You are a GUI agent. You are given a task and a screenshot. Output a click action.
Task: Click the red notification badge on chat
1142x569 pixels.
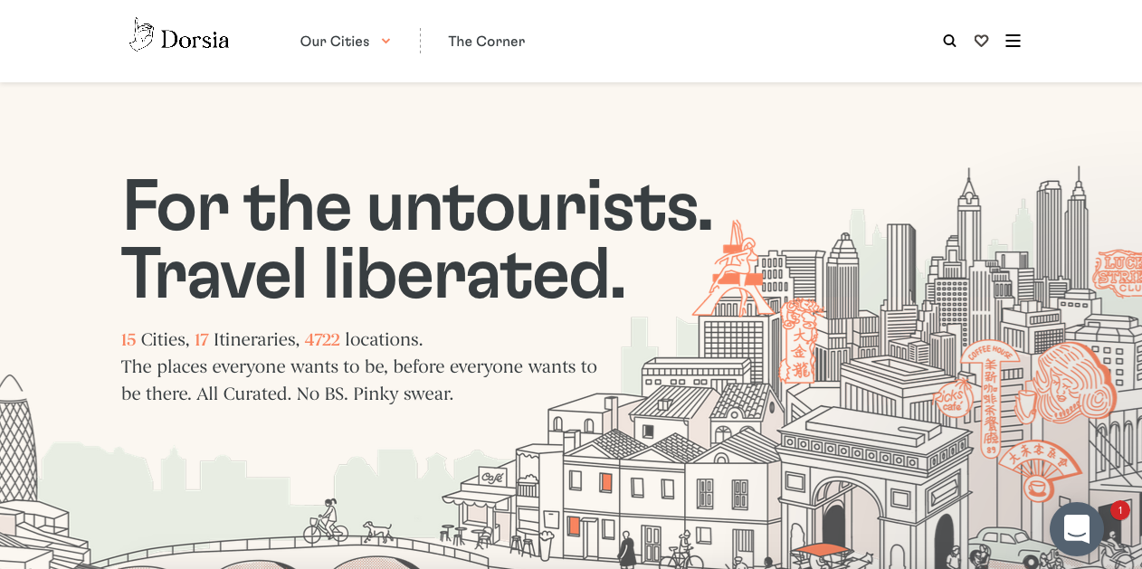click(x=1120, y=510)
